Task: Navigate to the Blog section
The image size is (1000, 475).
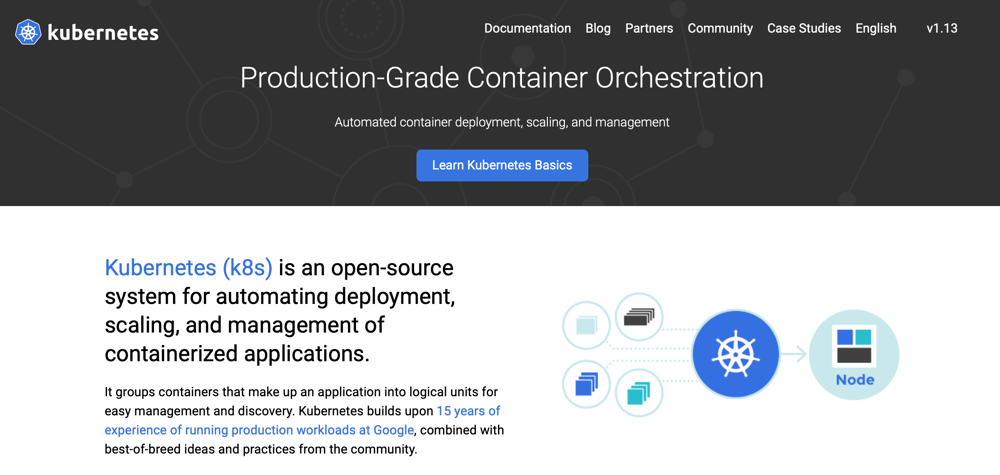Action: click(598, 28)
